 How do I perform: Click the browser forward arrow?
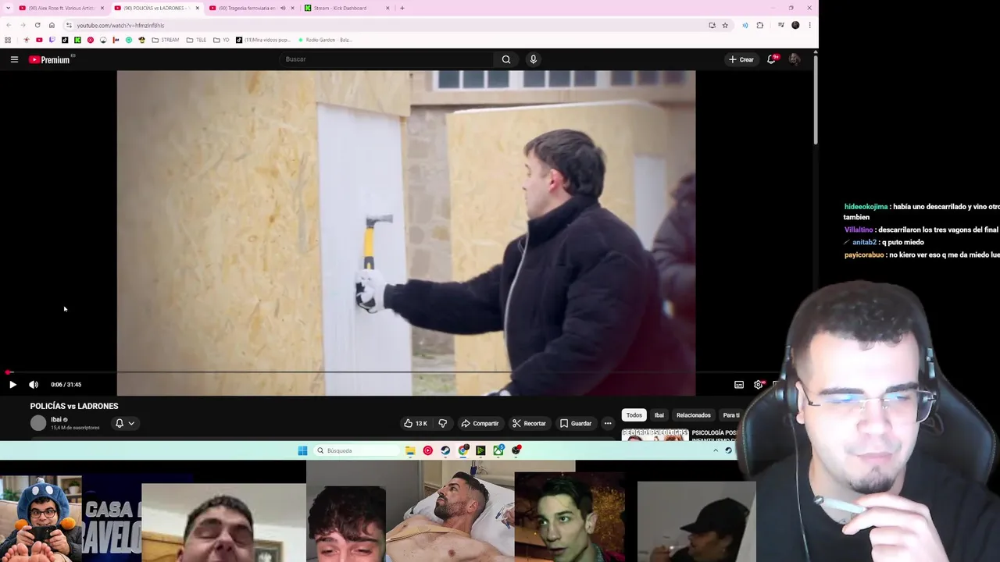pos(23,25)
